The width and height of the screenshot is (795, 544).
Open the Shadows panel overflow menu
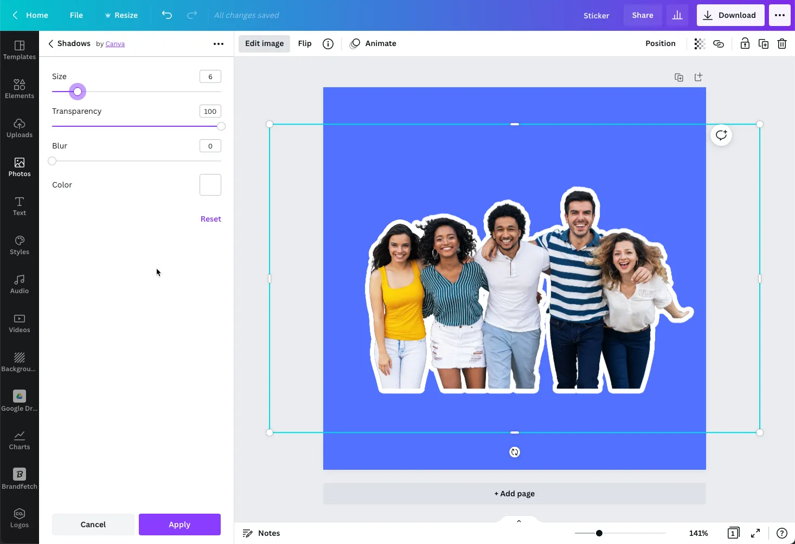pos(219,43)
